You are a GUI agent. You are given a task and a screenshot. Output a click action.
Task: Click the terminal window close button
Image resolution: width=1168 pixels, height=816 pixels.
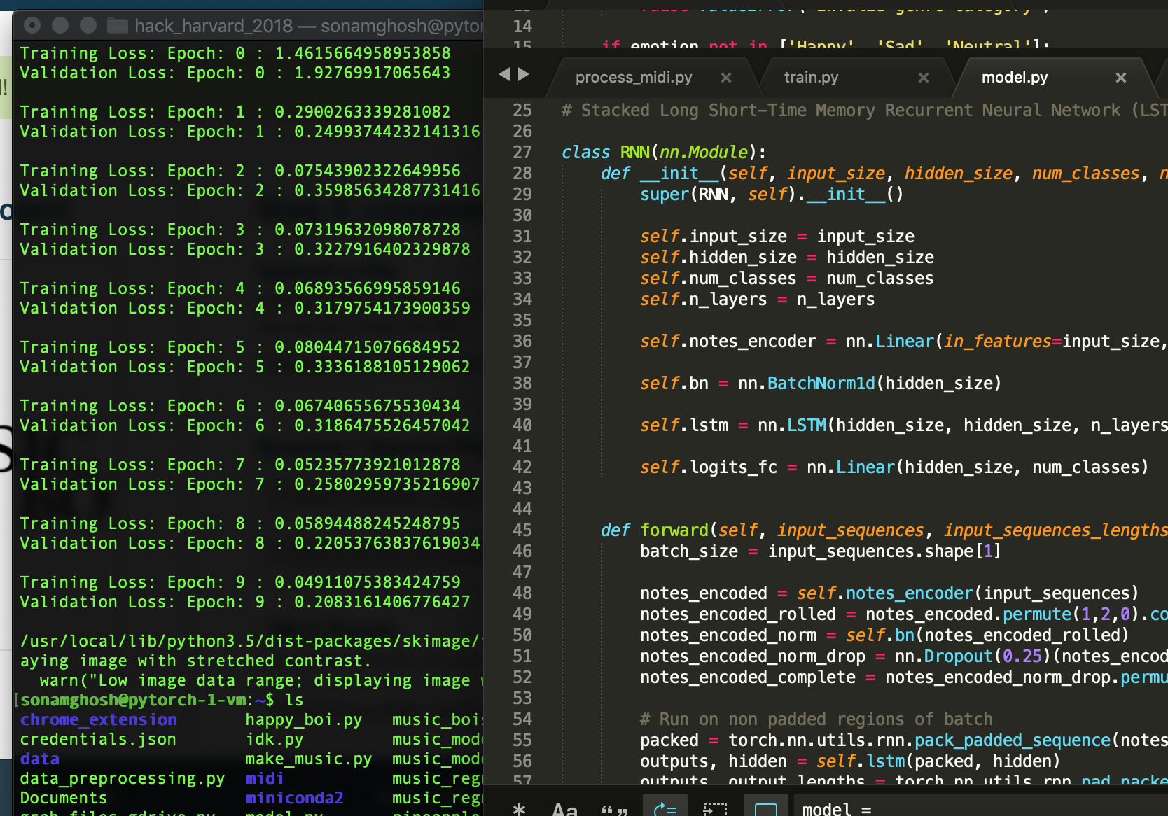32,26
